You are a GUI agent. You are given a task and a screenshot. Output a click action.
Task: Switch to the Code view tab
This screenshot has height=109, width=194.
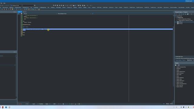coord(164,104)
